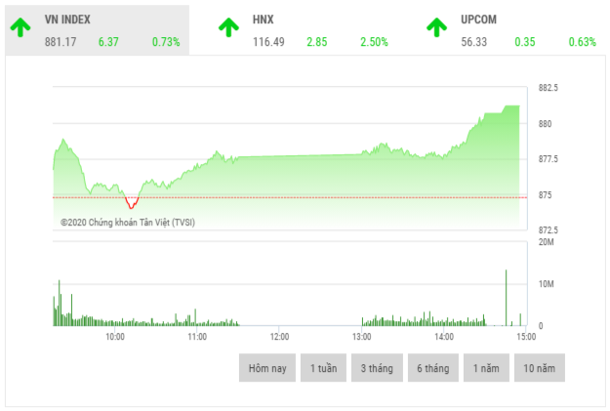The height and width of the screenshot is (411, 610).
Task: Click the green up arrow beside VN INDEX
Action: (x=20, y=28)
